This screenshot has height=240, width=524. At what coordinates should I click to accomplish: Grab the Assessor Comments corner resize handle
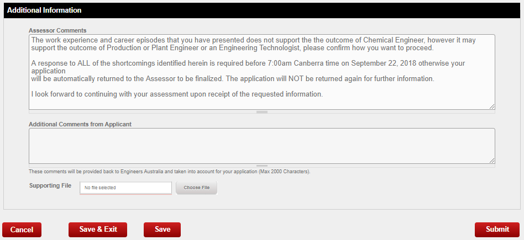[491, 106]
